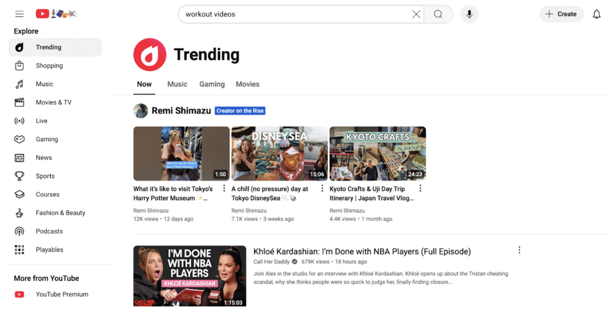Open Tokyo DisneySea video title
This screenshot has height=319, width=611.
(270, 194)
